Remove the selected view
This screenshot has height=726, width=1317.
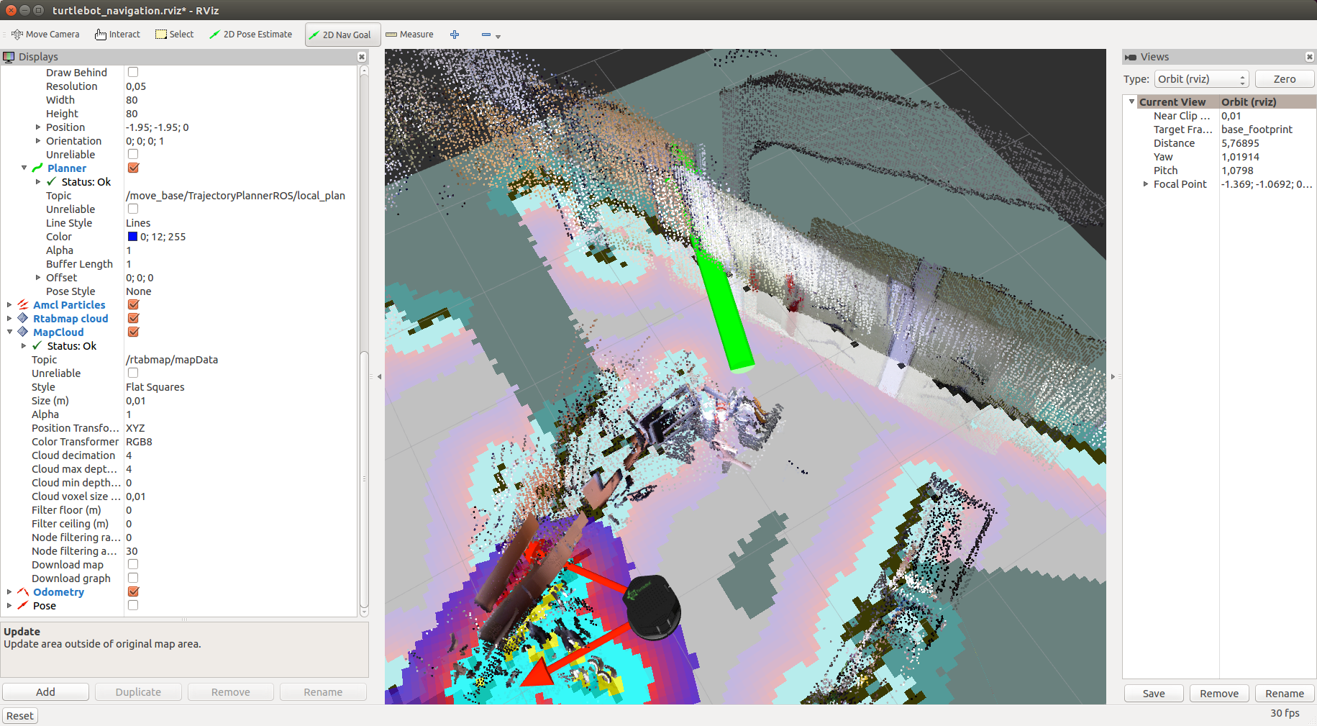point(1219,694)
